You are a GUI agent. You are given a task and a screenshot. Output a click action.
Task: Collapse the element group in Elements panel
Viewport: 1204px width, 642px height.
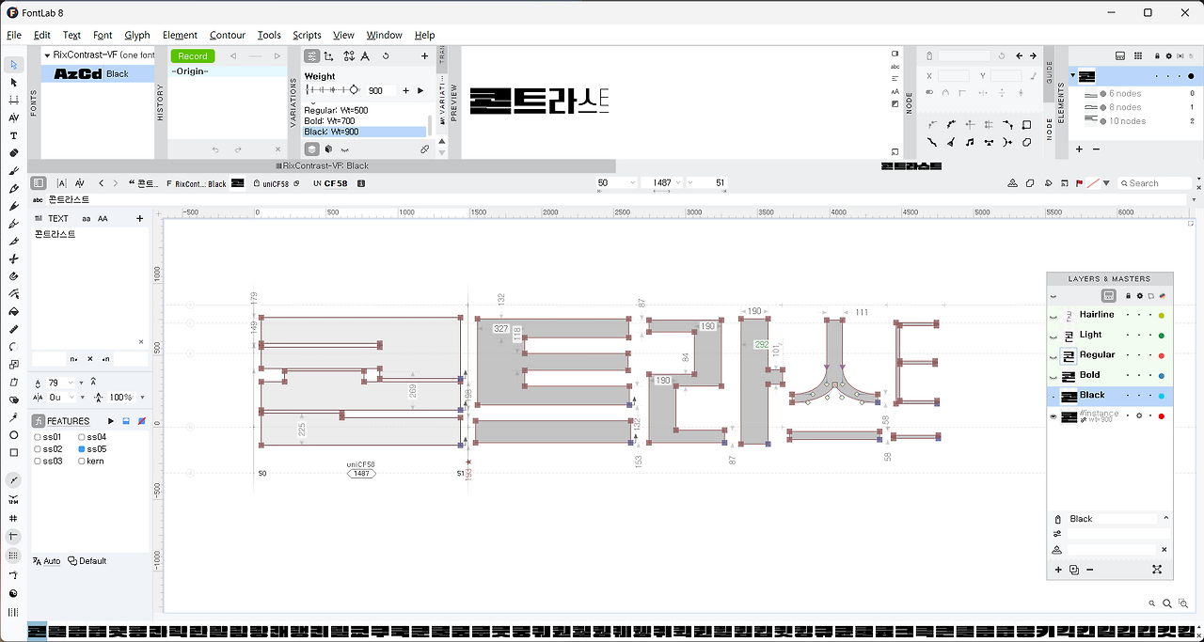pos(1072,76)
